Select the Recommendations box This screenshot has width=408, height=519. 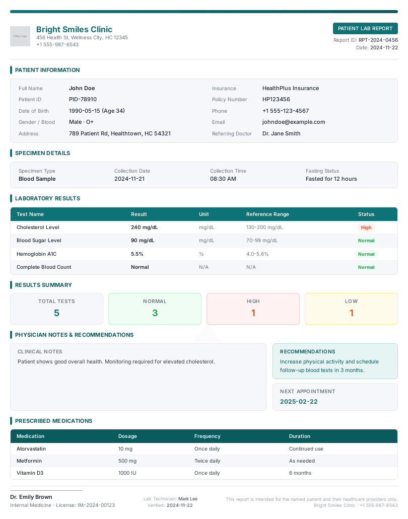(335, 361)
